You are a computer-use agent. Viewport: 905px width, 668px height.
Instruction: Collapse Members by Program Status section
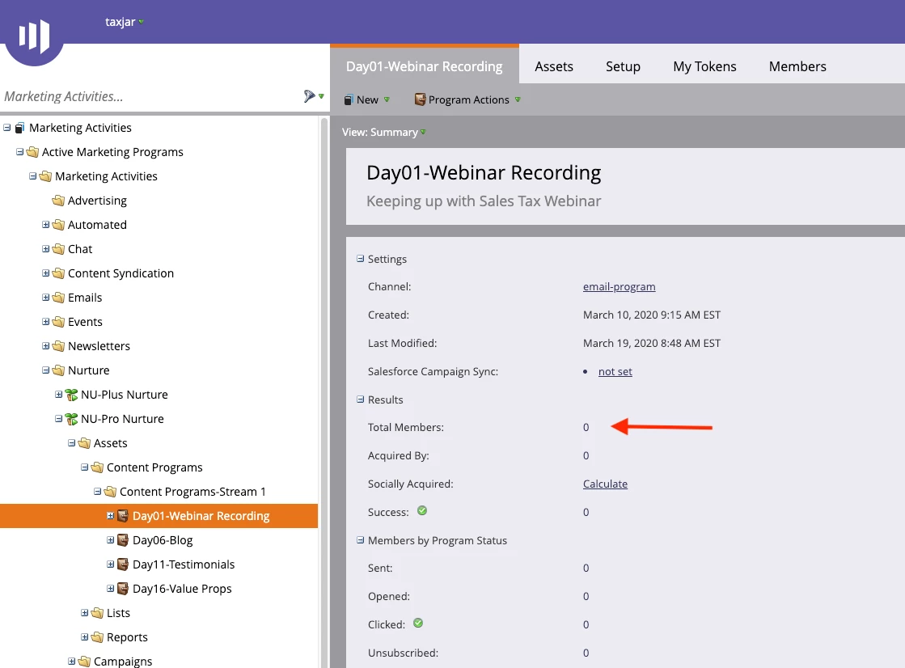click(360, 540)
